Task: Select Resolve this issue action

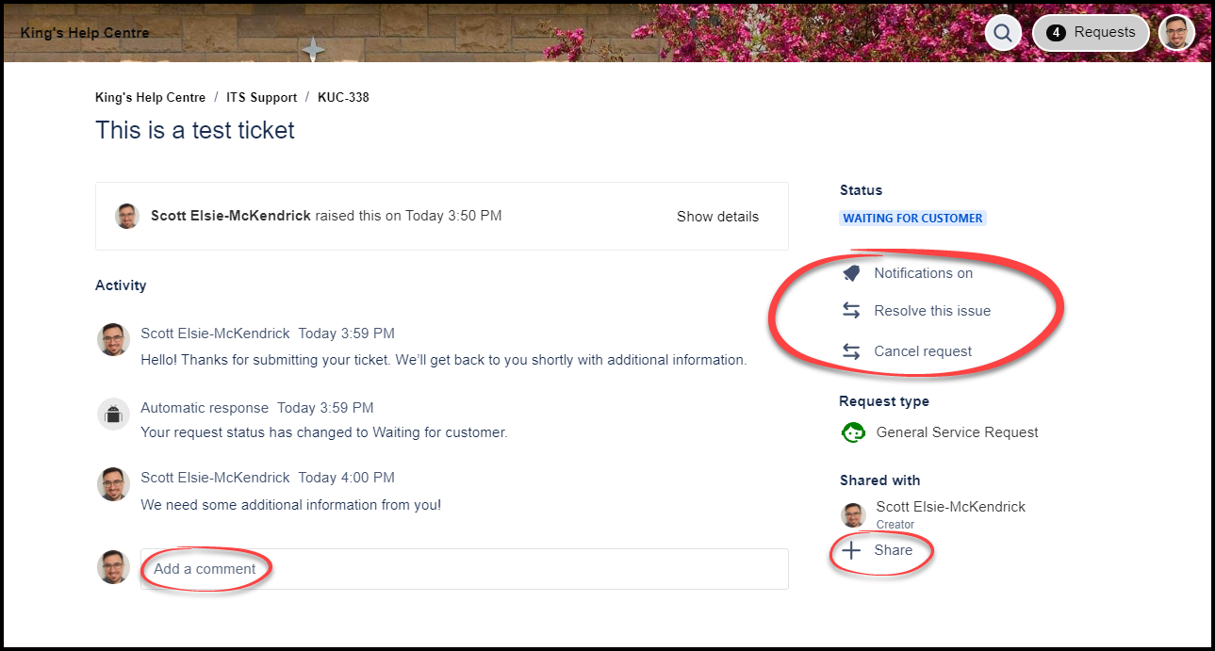Action: [932, 311]
